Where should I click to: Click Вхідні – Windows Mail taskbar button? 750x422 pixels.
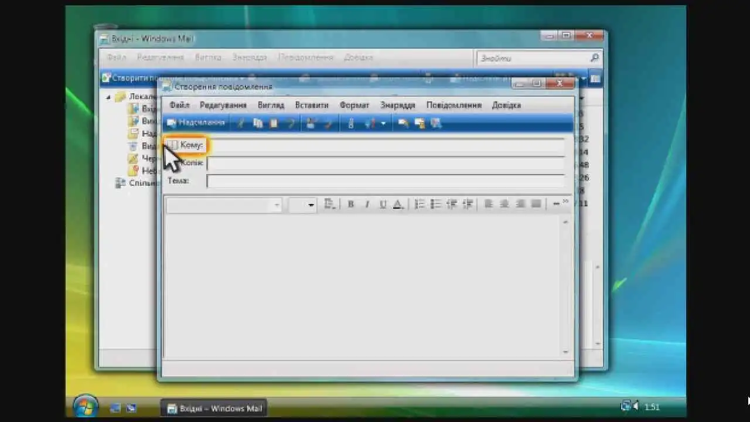214,408
